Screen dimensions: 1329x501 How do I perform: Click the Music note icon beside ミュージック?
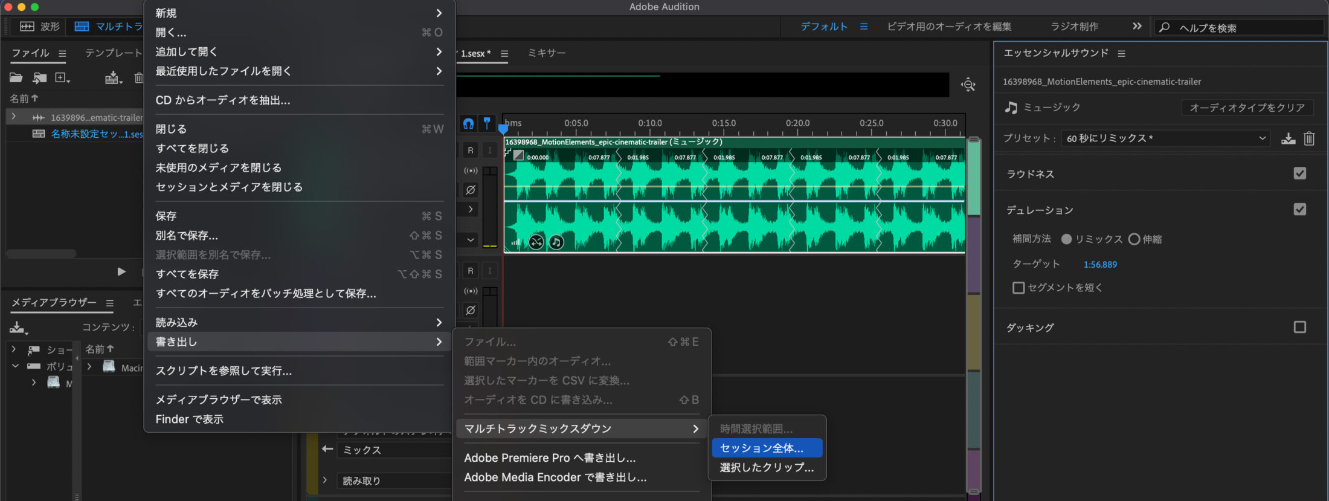pyautogui.click(x=1011, y=108)
